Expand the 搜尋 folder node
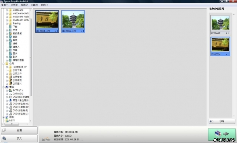Image resolution: width=237 pixels, height=143 pixels. click(x=7, y=50)
